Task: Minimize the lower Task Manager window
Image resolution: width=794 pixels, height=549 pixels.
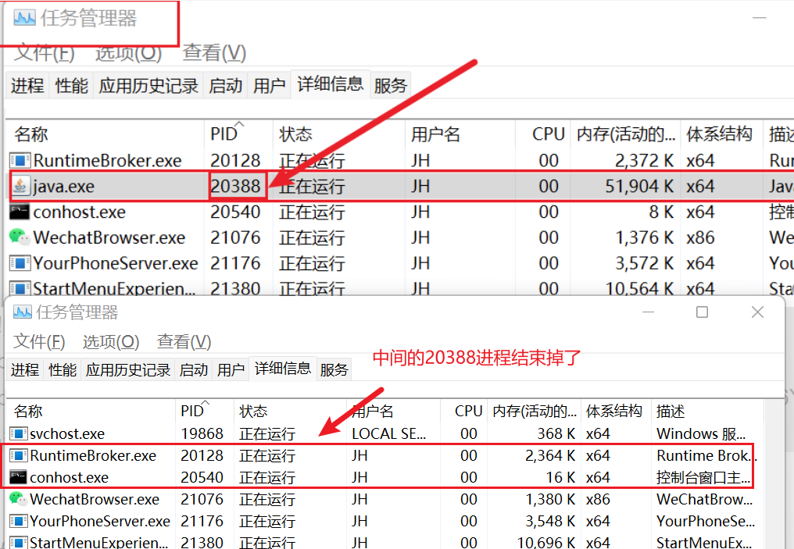Action: coord(648,312)
